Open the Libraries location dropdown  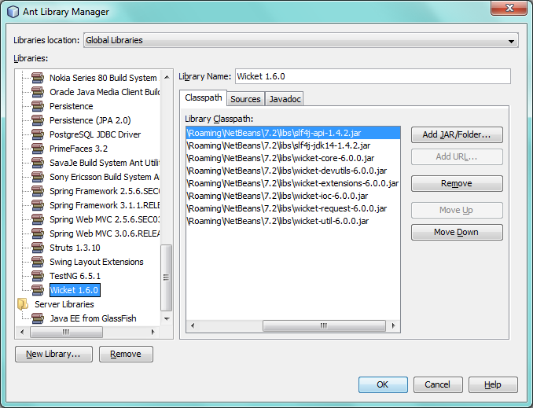[512, 40]
